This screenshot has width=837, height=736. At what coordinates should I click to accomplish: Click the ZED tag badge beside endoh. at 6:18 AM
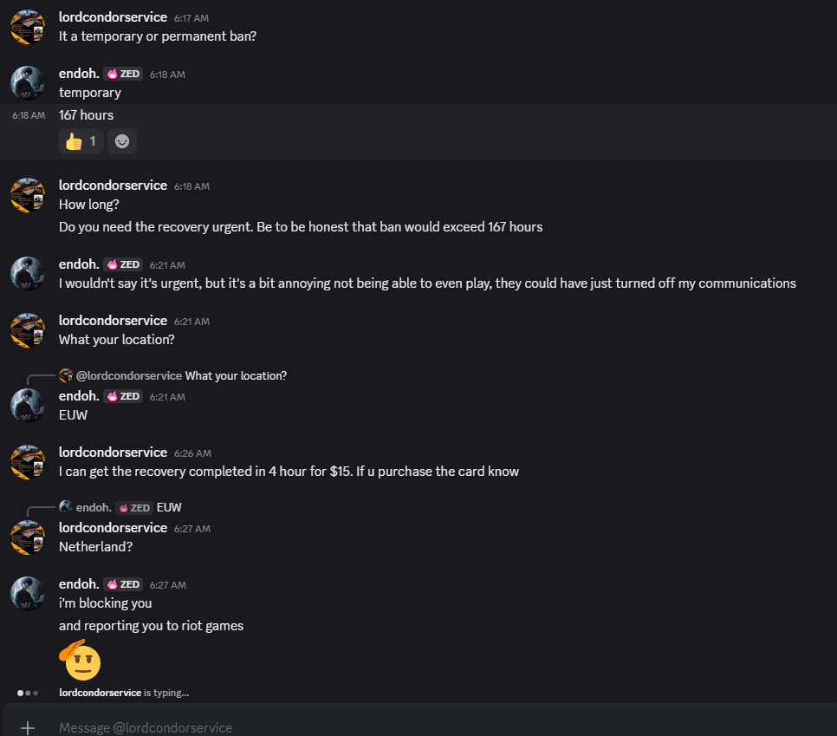pyautogui.click(x=123, y=74)
